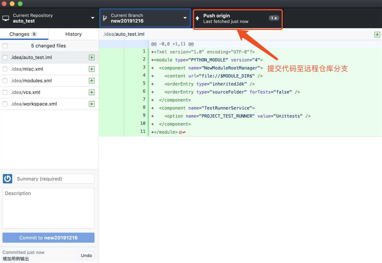Click the pending commits count badge

(x=274, y=18)
